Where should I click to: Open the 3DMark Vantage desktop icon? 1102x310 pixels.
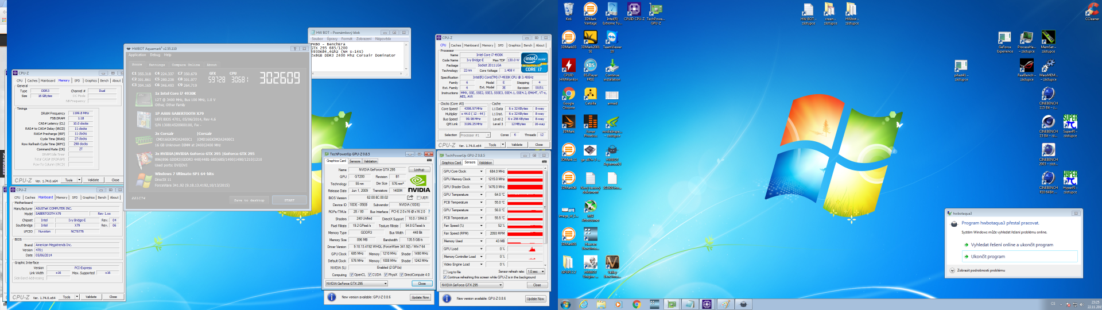click(590, 13)
